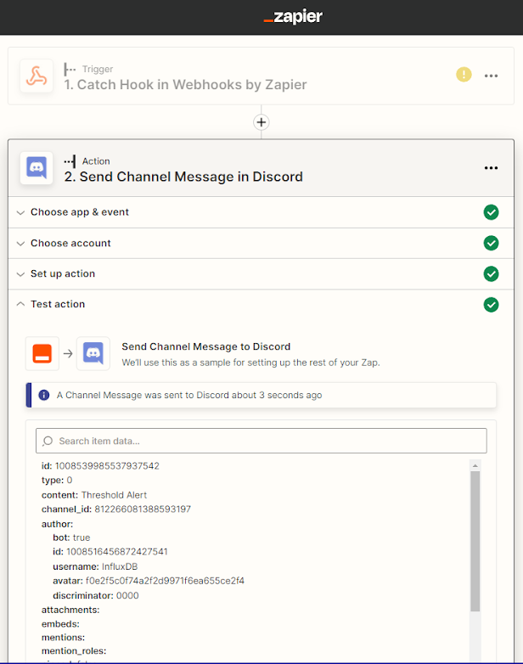Expand the Choose account section
The width and height of the screenshot is (523, 664).
[x=70, y=243]
